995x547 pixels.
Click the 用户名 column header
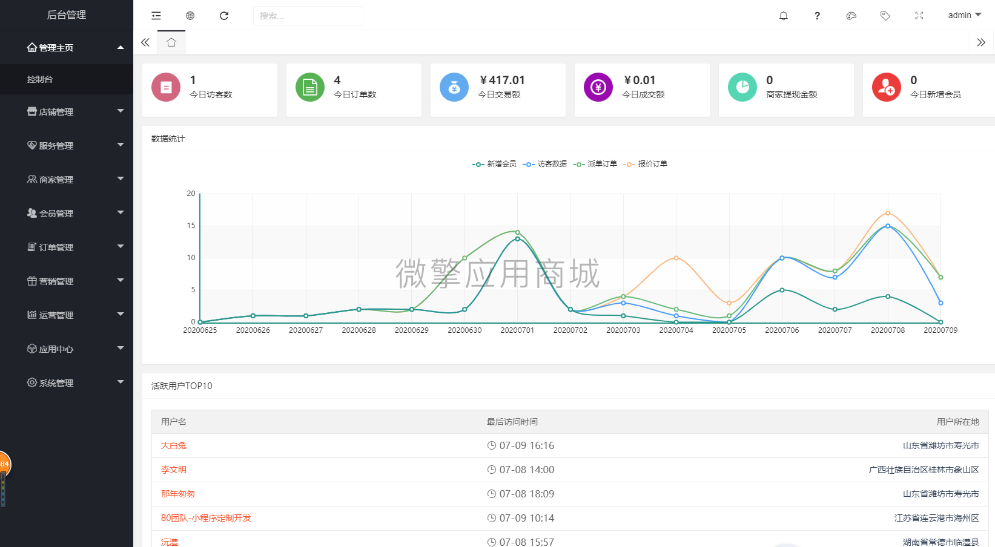pos(174,422)
